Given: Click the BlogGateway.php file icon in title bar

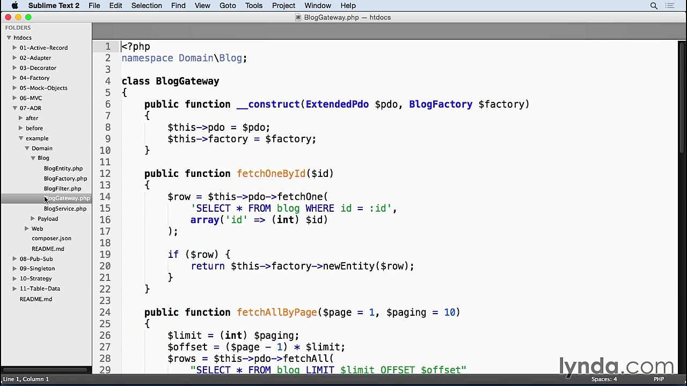Looking at the screenshot, I should (298, 18).
